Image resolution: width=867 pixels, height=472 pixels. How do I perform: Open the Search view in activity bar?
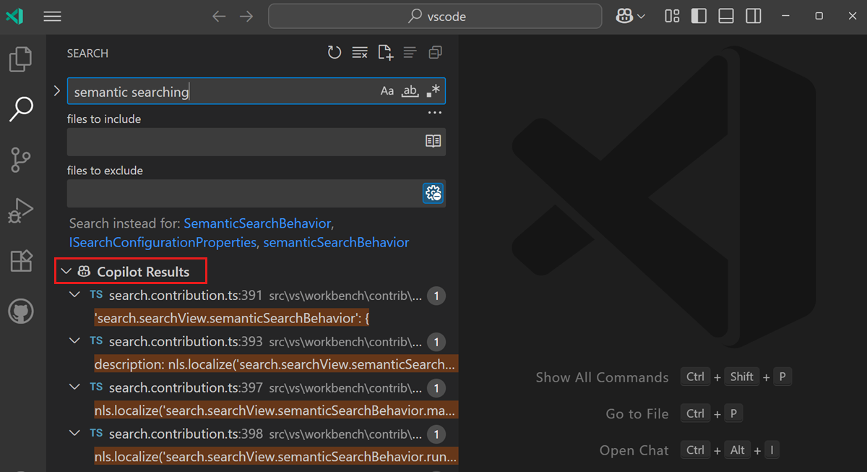tap(21, 109)
